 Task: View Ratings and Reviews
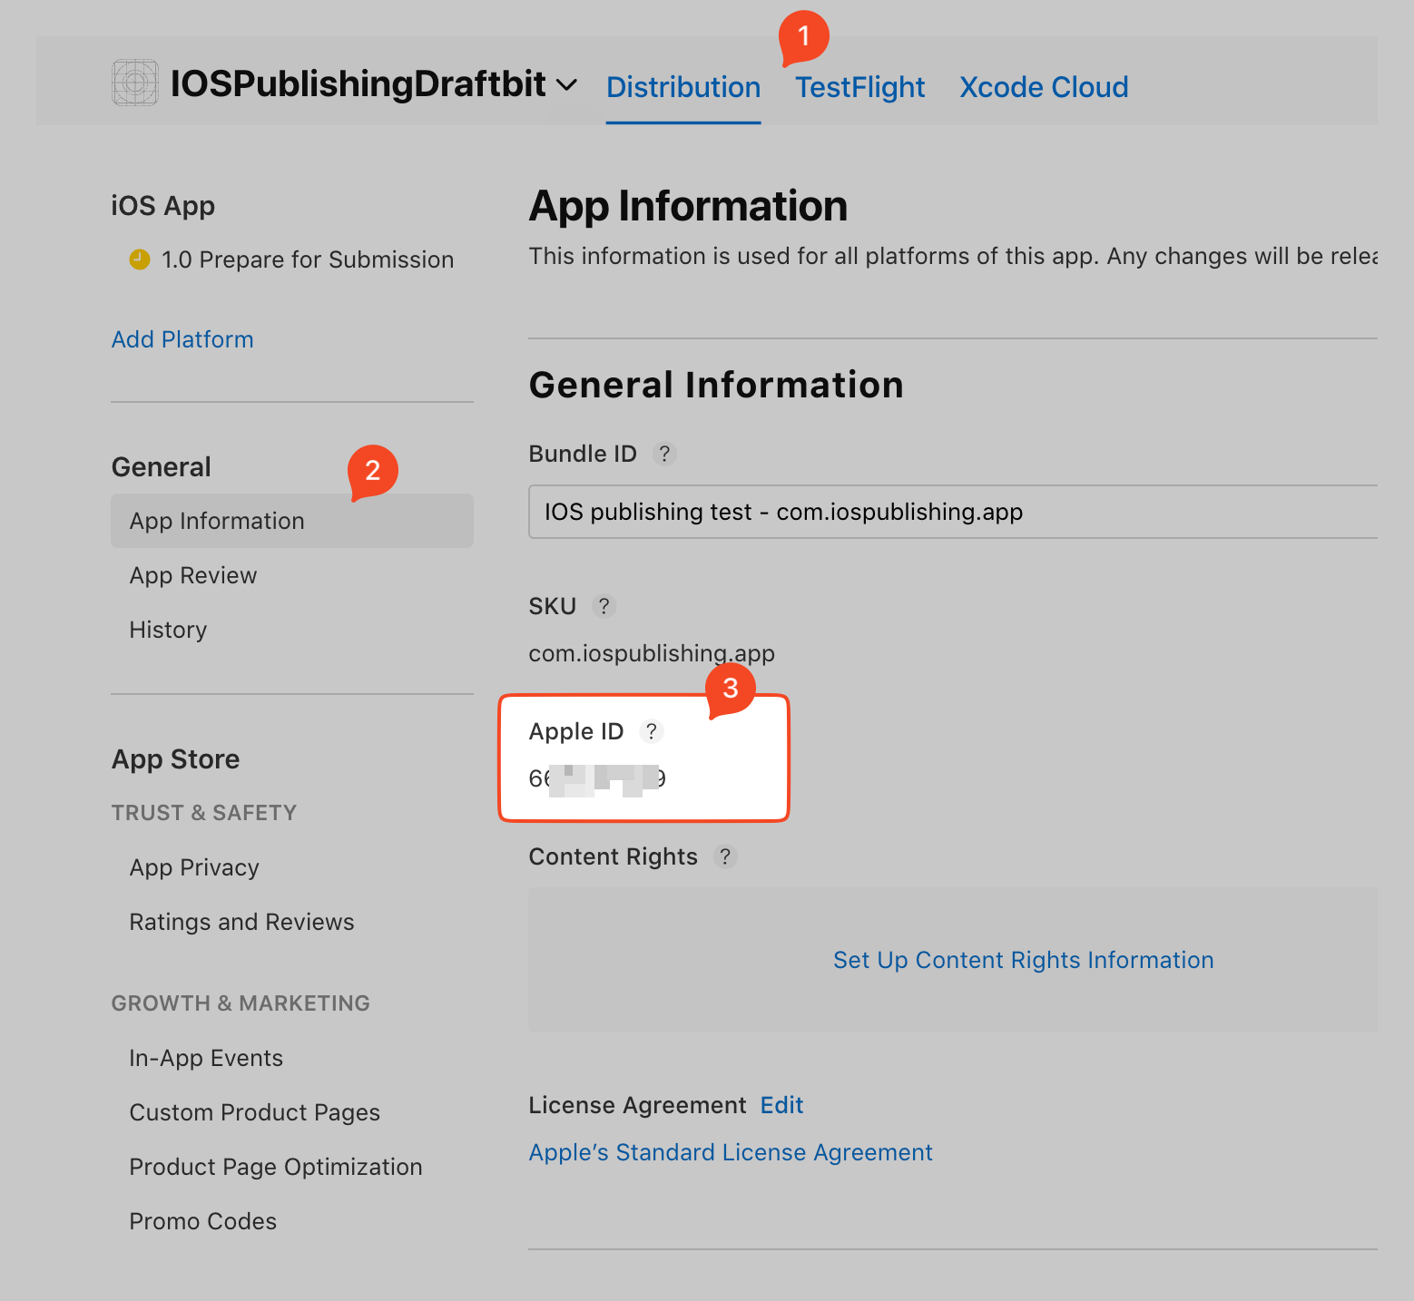241,922
